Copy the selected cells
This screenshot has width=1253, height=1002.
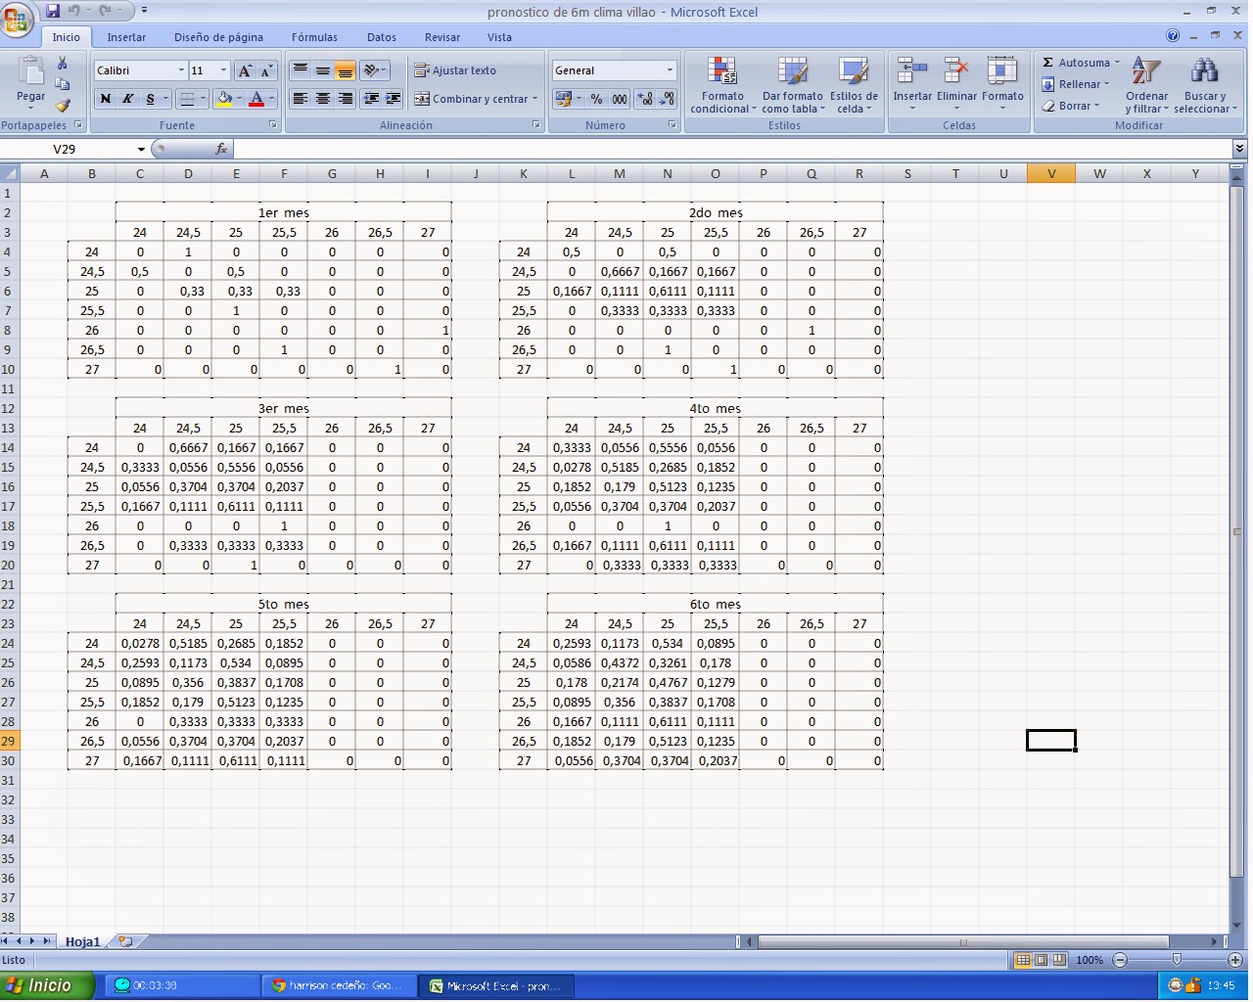coord(63,84)
